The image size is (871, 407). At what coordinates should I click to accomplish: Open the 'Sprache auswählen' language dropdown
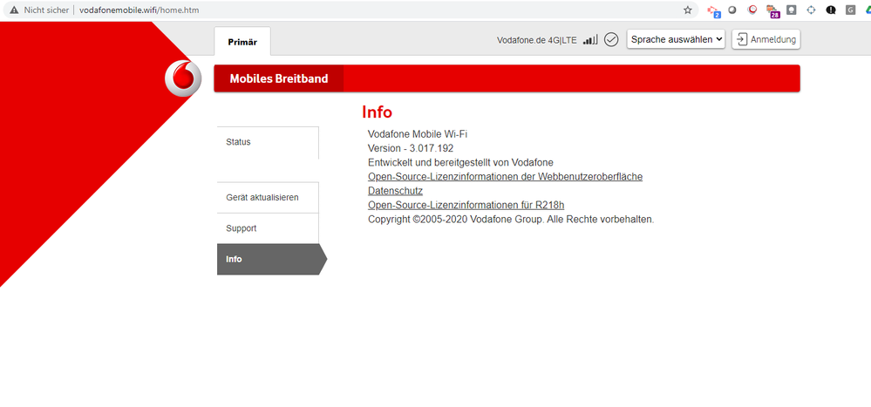coord(676,39)
